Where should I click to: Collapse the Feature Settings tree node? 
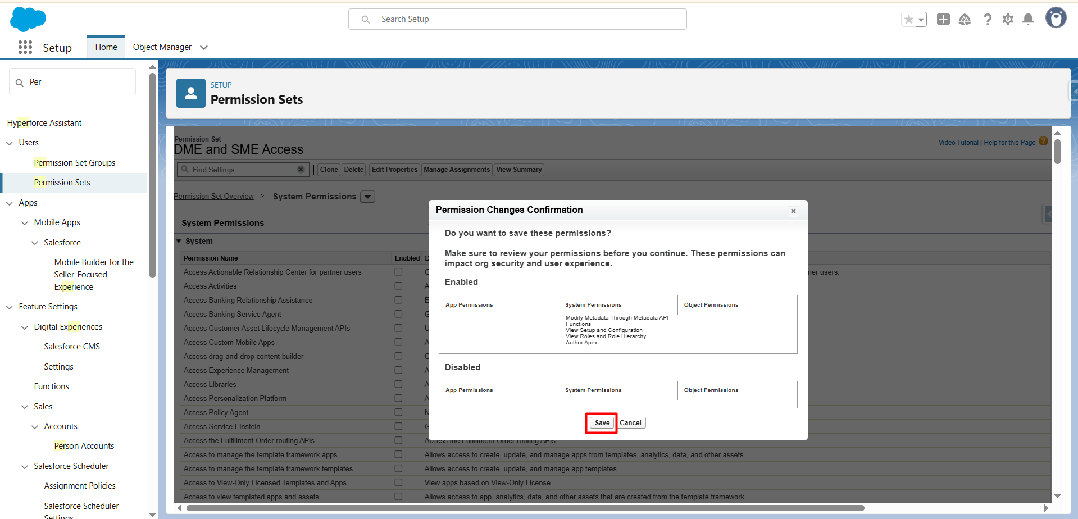(x=10, y=307)
